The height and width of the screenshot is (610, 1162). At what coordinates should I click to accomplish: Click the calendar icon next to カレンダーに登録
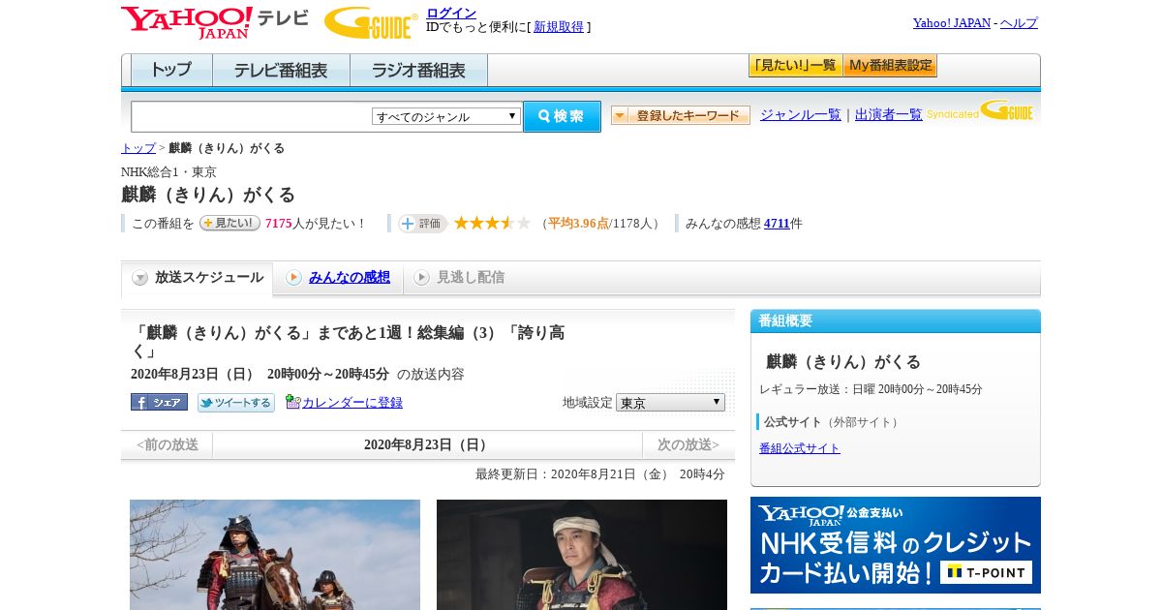pyautogui.click(x=293, y=402)
